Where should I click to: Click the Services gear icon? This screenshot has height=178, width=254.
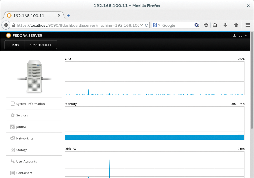12,115
